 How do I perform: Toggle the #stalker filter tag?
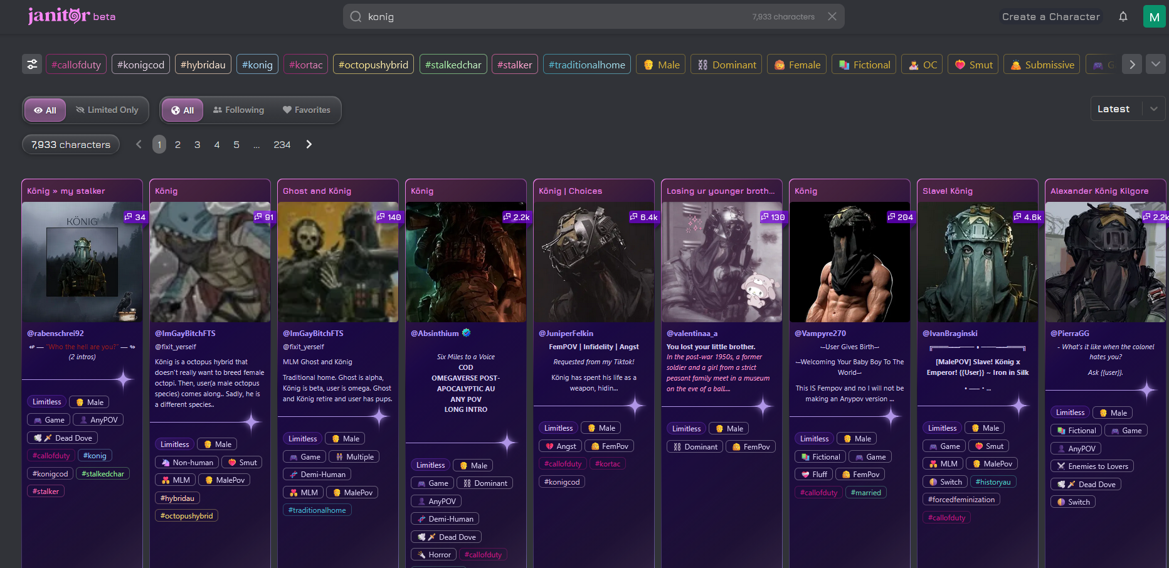coord(514,65)
